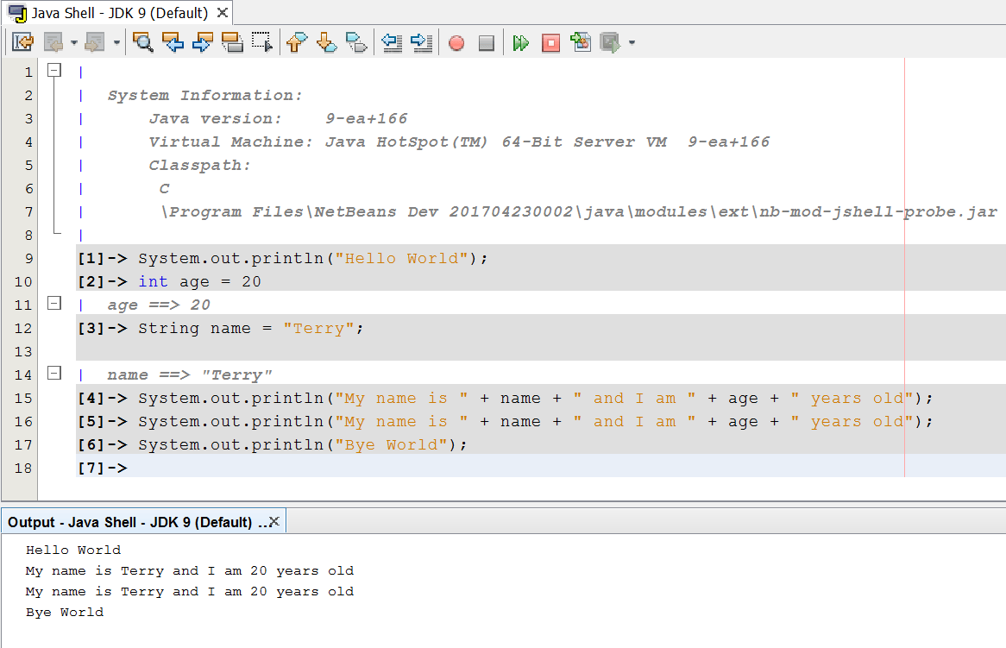1006x648 pixels.
Task: Click the green double-arrow execute icon
Action: (x=520, y=43)
